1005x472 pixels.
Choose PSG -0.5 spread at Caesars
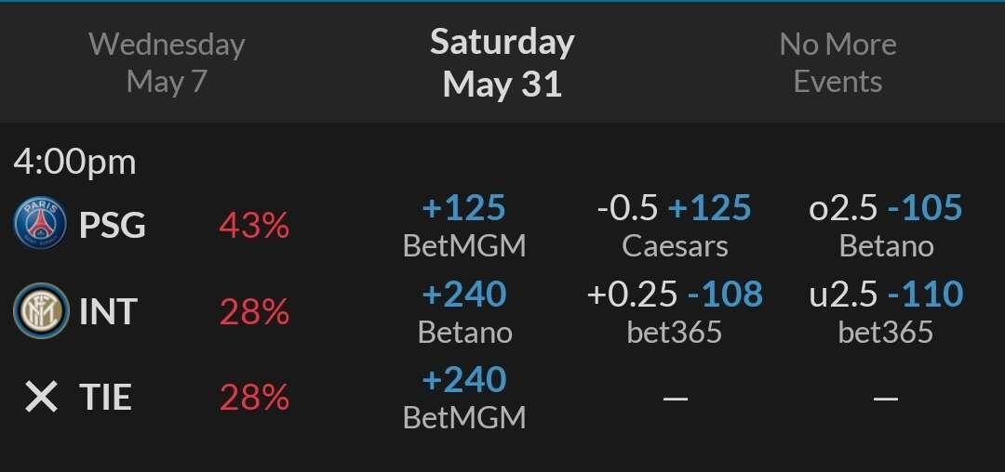click(675, 226)
